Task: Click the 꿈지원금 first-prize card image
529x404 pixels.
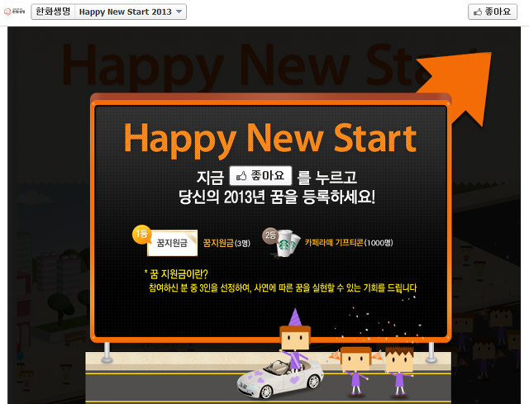Action: 173,243
